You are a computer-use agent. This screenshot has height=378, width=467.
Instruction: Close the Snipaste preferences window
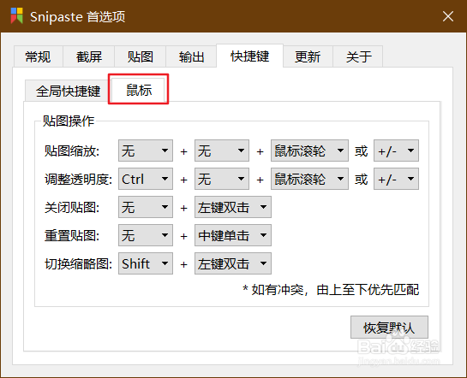[x=447, y=16]
